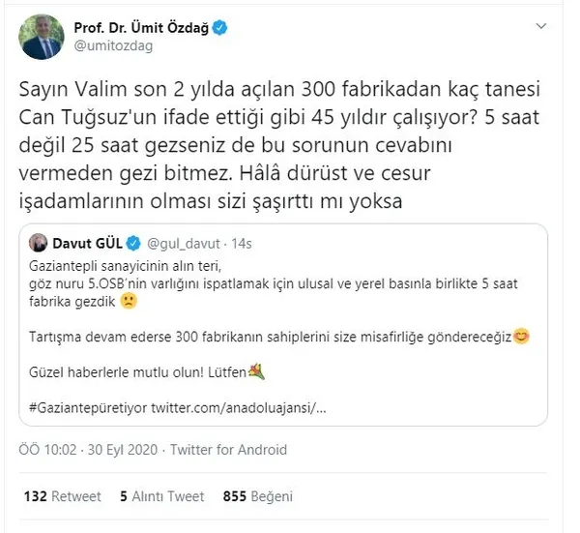
Task: Click the smiling emoji after 'göndereceğiz'
Action: pyautogui.click(x=521, y=336)
